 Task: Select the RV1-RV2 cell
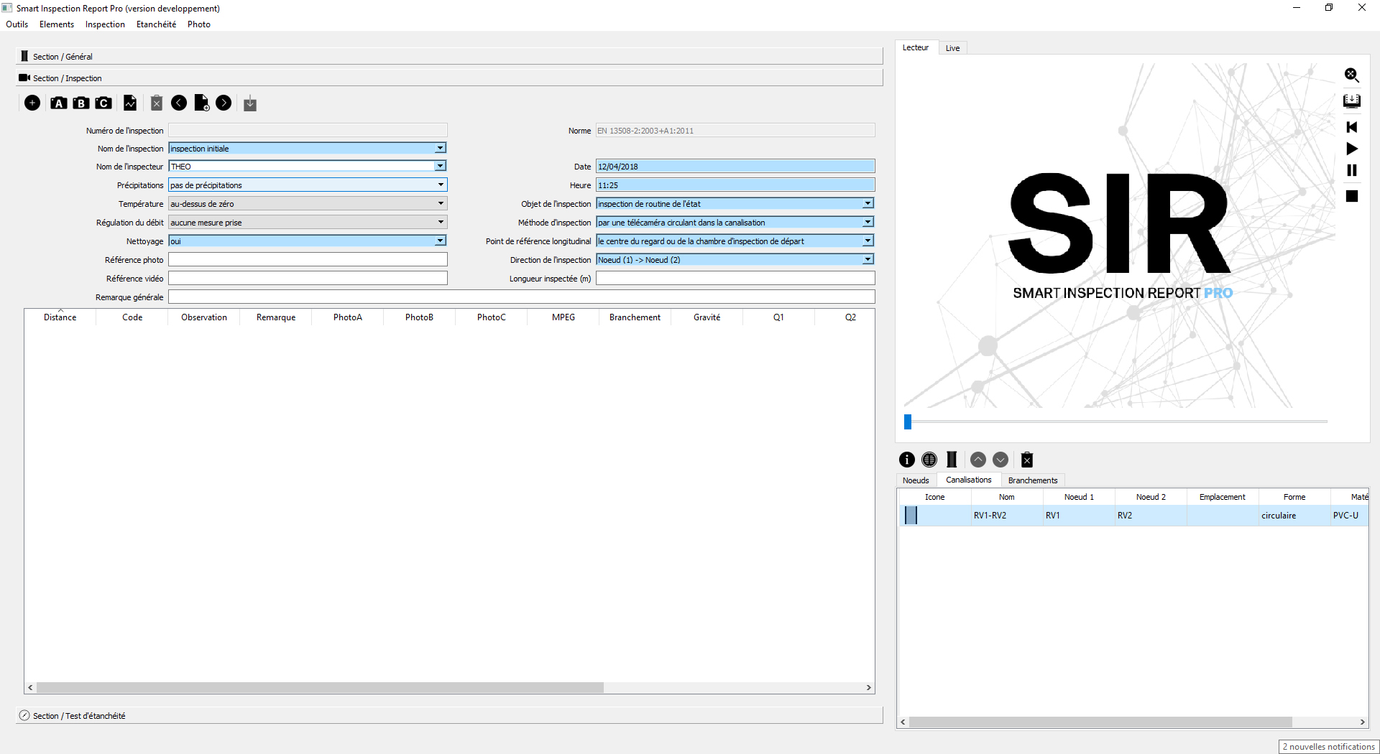coord(1007,516)
